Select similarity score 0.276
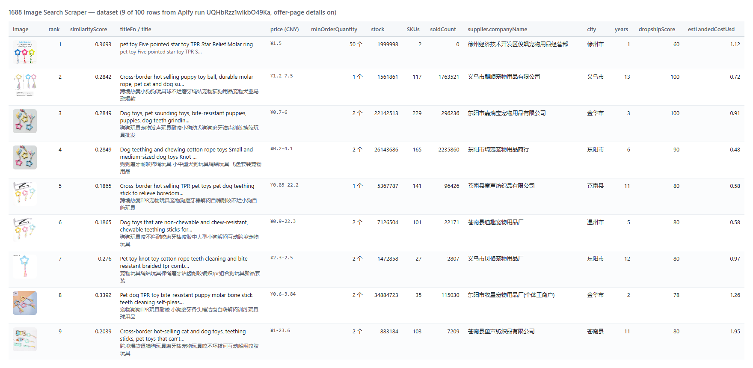 105,259
